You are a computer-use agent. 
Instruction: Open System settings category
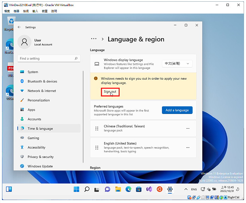(x=49, y=72)
